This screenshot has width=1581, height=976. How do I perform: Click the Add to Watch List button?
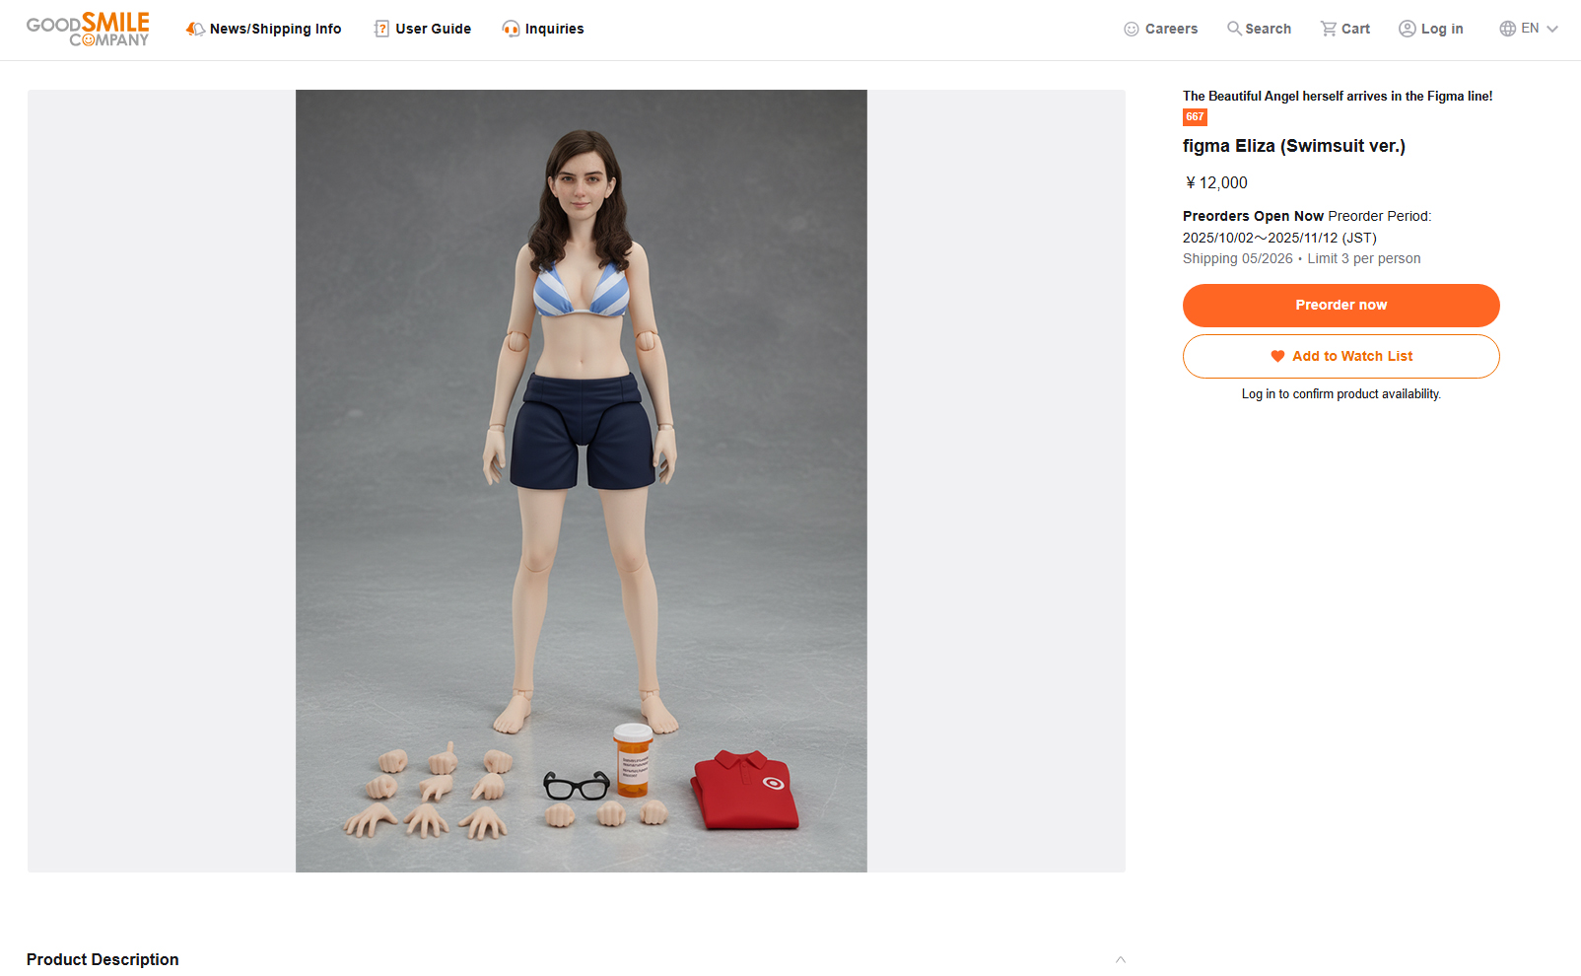coord(1341,356)
